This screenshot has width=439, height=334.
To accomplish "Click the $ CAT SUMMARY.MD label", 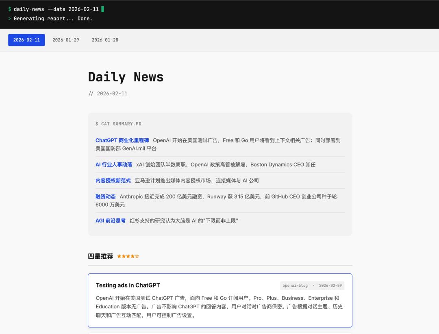I will [x=118, y=124].
